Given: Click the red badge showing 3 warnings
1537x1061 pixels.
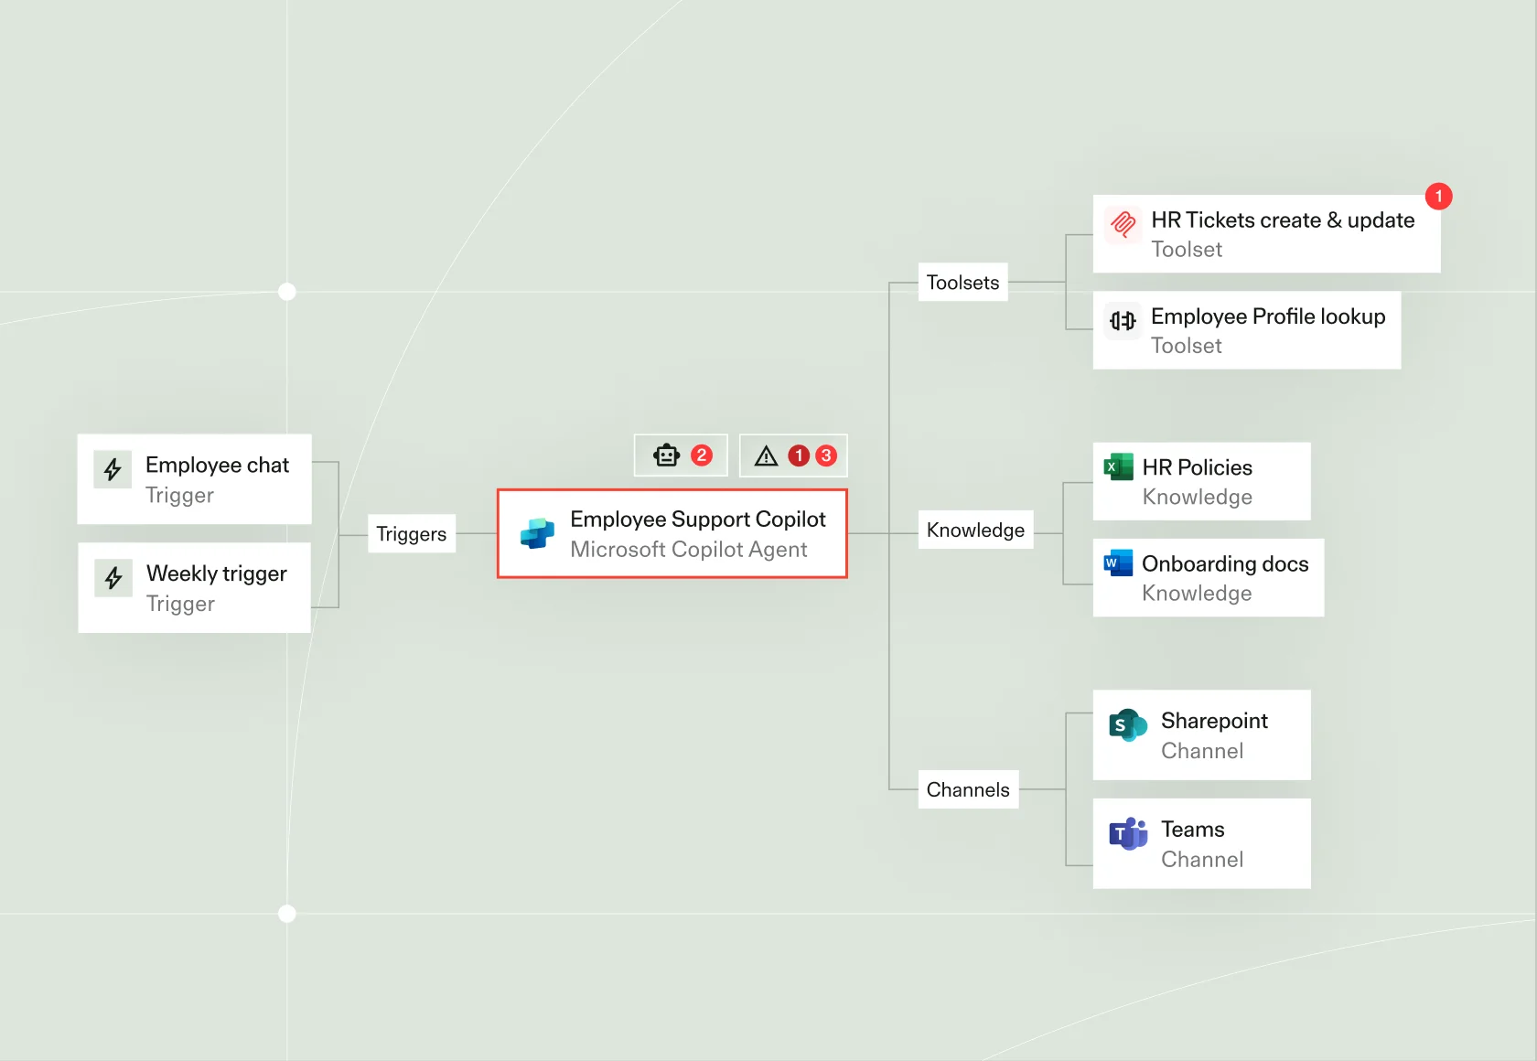Looking at the screenshot, I should coord(826,455).
